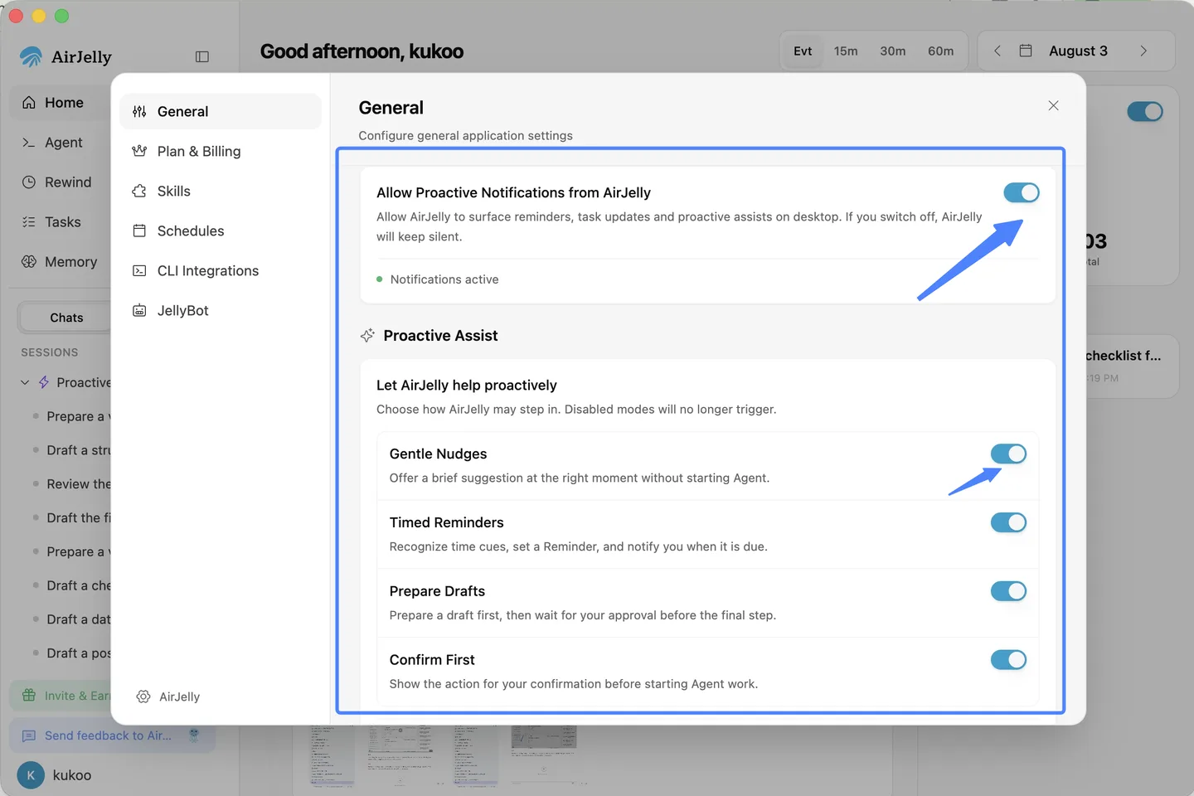
Task: Switch off Prepare Drafts
Action: (x=1008, y=591)
